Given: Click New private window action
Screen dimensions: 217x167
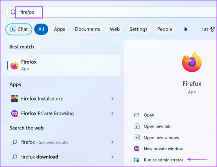Looking at the screenshot, I should tap(163, 149).
